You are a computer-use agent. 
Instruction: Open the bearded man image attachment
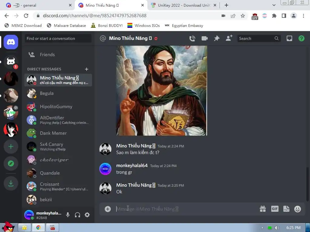click(x=162, y=91)
